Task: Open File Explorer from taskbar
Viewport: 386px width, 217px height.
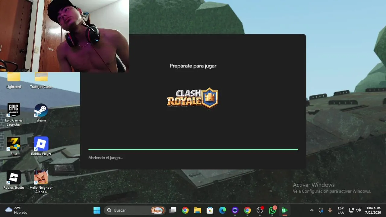Action: [198, 210]
